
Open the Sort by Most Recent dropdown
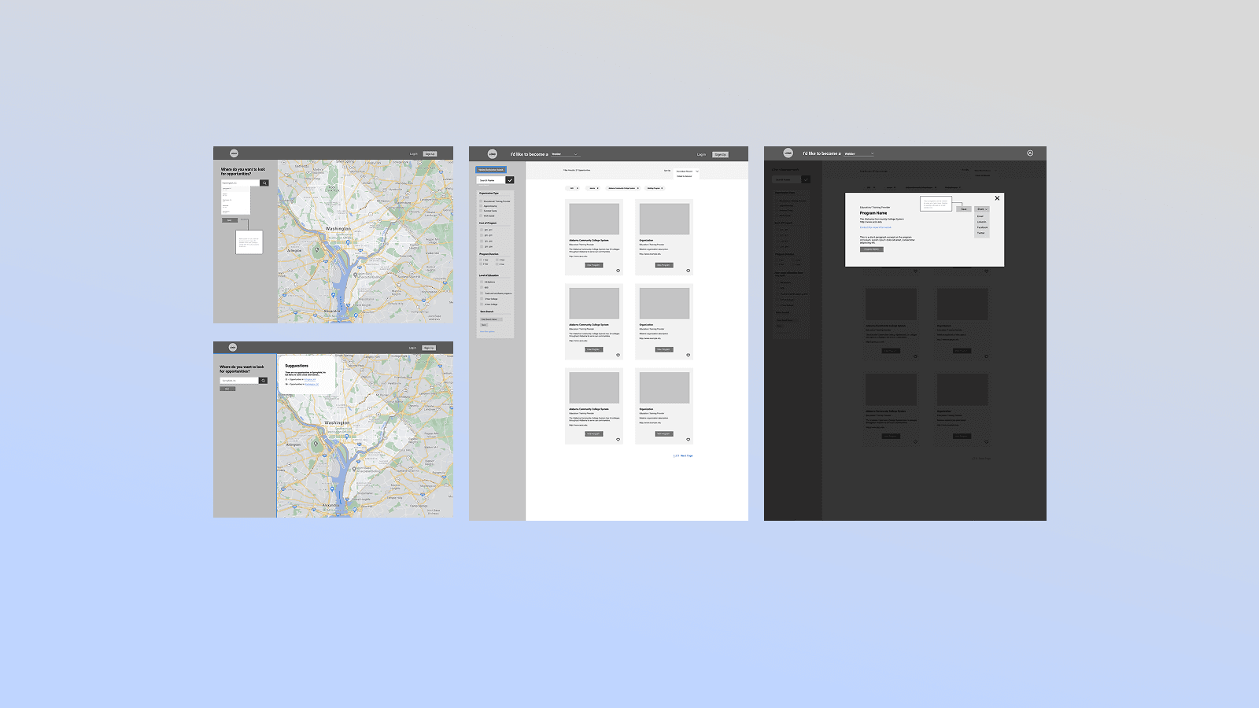[686, 171]
